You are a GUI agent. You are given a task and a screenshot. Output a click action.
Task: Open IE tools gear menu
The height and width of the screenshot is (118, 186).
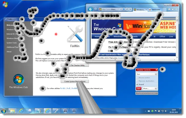[176, 9]
